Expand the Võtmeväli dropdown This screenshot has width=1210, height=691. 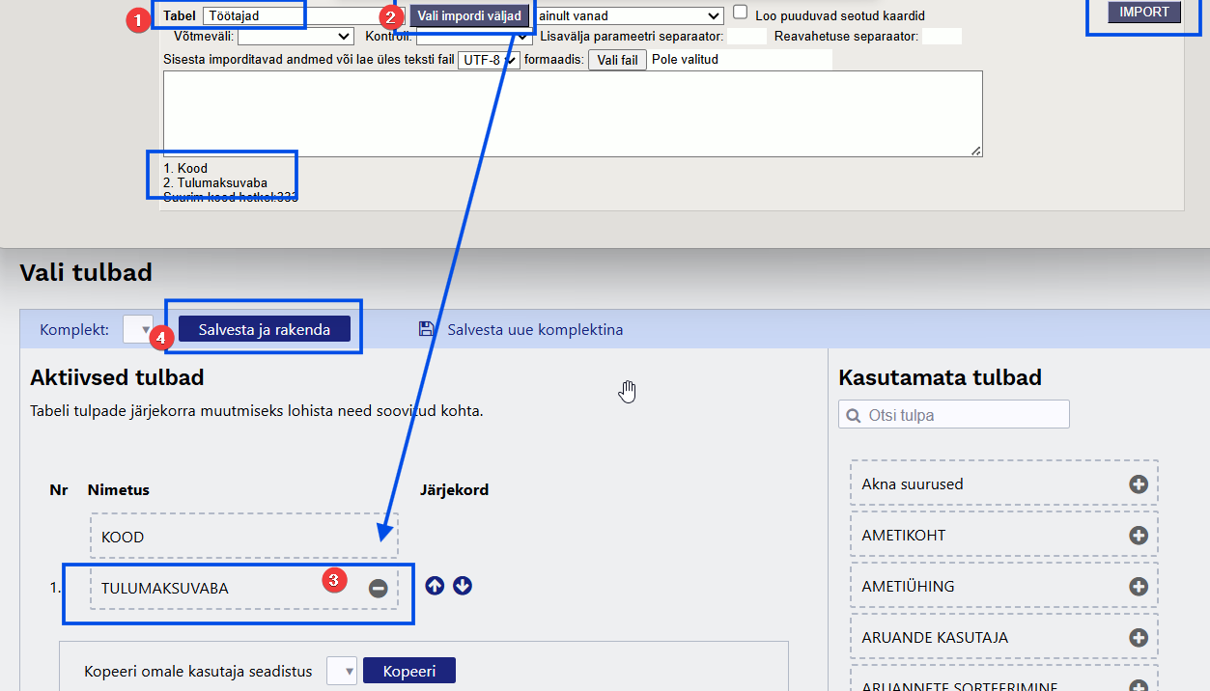point(295,37)
